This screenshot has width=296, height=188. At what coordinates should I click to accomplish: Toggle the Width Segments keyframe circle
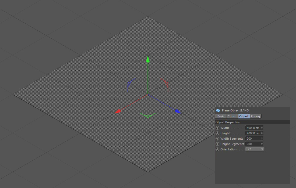tap(217, 139)
